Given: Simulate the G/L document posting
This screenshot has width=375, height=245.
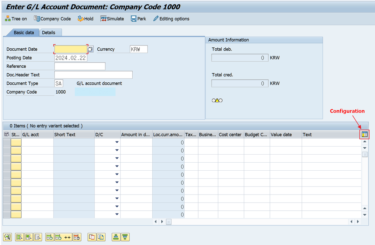Looking at the screenshot, I should 112,19.
